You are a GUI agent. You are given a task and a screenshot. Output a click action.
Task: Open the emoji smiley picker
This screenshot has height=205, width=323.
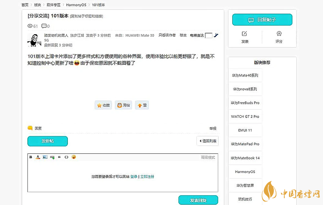(x=74, y=157)
